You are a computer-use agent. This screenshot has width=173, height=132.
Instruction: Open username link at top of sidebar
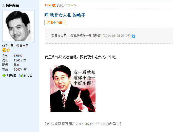pos(12,5)
